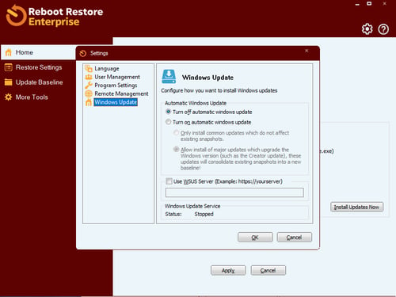Click the Windows Update tree icon
The image size is (396, 297).
(89, 102)
